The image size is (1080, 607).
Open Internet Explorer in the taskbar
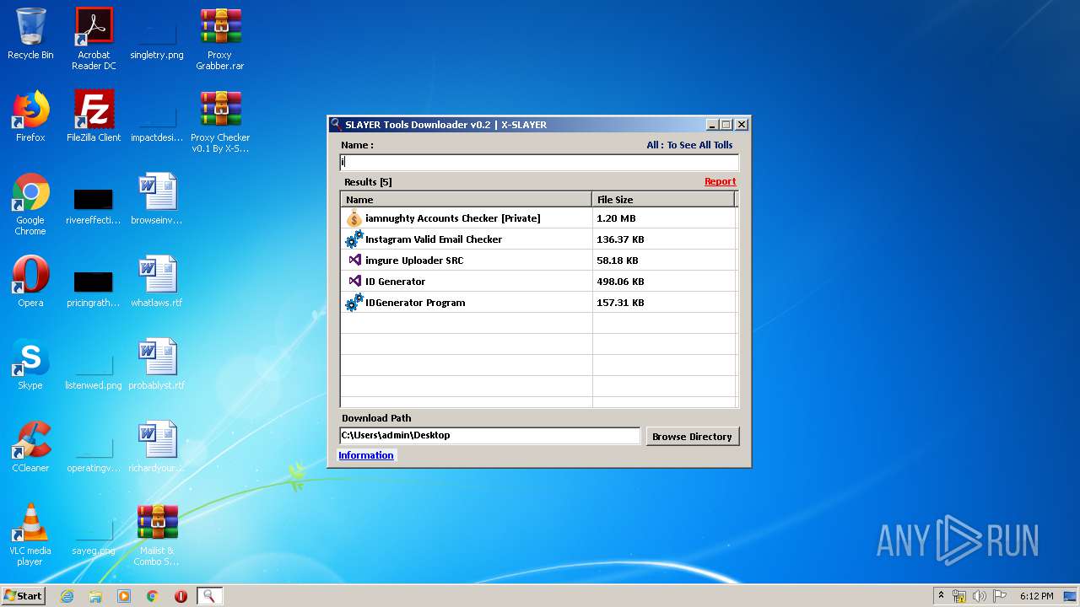(x=67, y=596)
